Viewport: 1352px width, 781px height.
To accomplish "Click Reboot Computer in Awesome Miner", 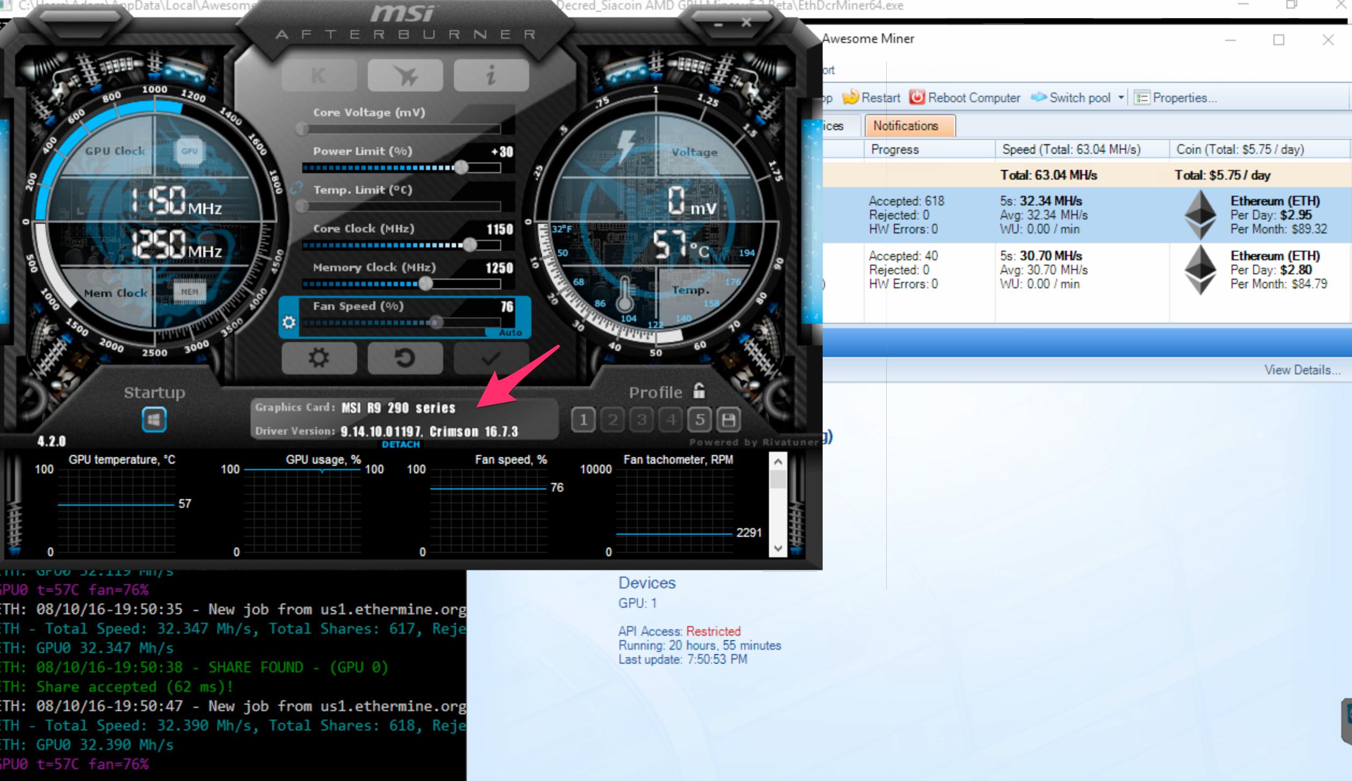I will (965, 98).
